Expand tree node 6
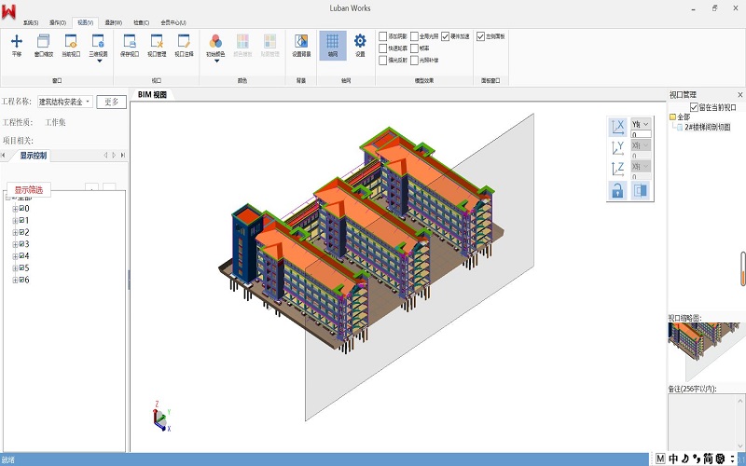The height and width of the screenshot is (466, 746). [x=15, y=281]
